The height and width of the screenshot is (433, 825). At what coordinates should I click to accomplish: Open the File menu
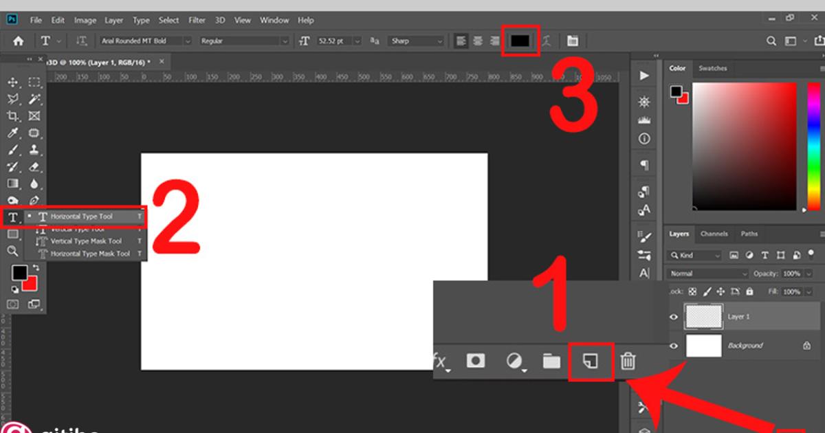(x=36, y=20)
